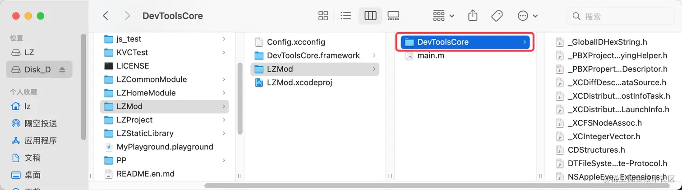
Task: Open the More actions ellipsis dropdown
Action: click(x=527, y=16)
